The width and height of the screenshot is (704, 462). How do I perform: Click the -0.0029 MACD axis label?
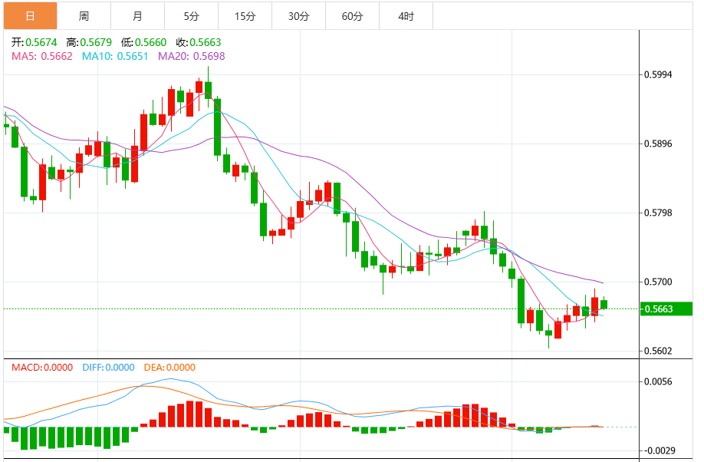[x=658, y=450]
